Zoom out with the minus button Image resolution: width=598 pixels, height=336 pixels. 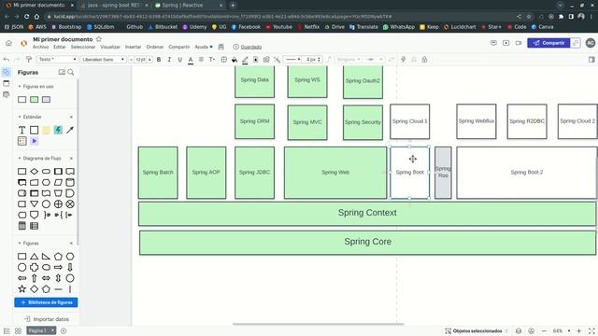coord(544,330)
